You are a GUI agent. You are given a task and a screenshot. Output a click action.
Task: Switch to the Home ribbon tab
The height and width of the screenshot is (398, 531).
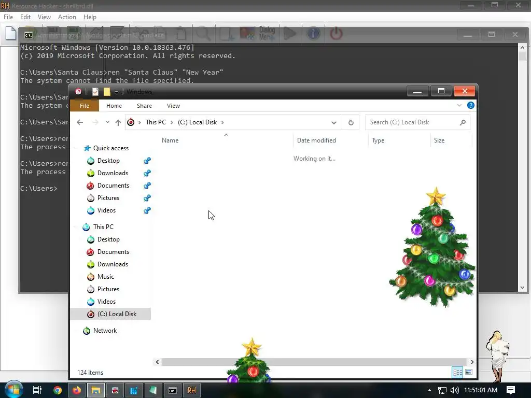tap(114, 106)
